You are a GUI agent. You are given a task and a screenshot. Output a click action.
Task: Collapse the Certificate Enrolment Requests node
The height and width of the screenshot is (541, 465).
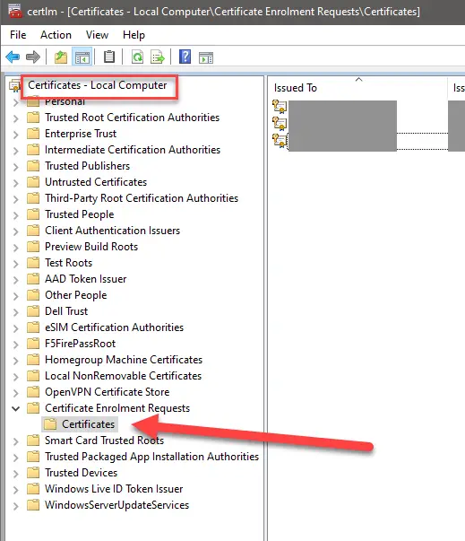[x=15, y=409]
